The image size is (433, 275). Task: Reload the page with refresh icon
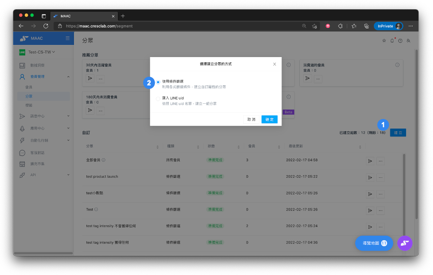pos(46,26)
